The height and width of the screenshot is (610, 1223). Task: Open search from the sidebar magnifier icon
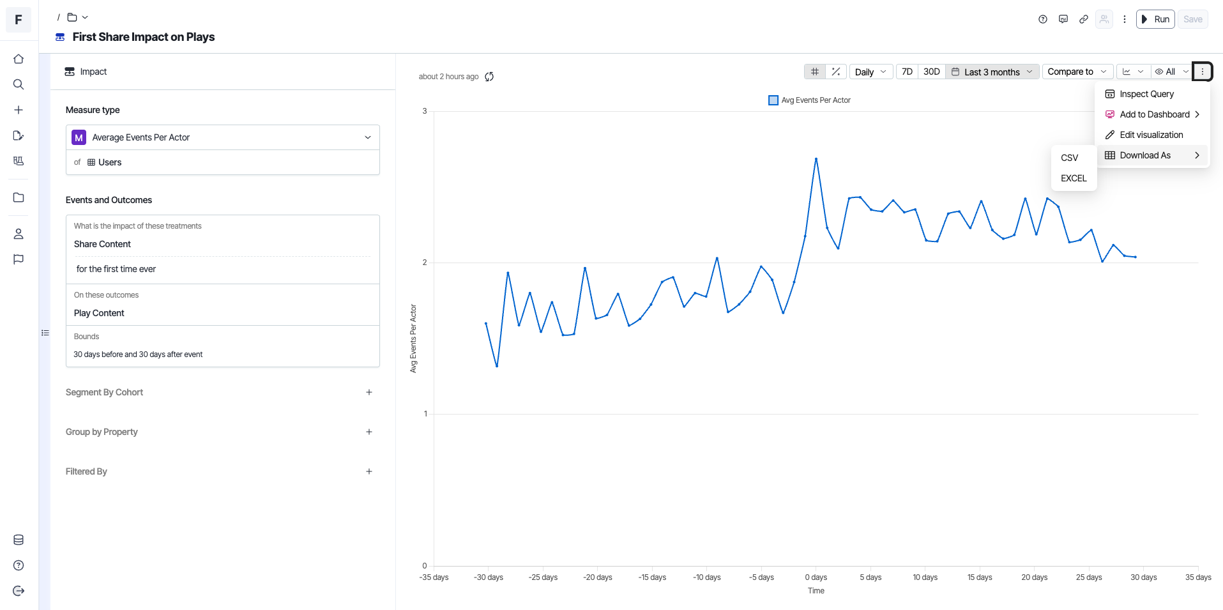(x=19, y=84)
